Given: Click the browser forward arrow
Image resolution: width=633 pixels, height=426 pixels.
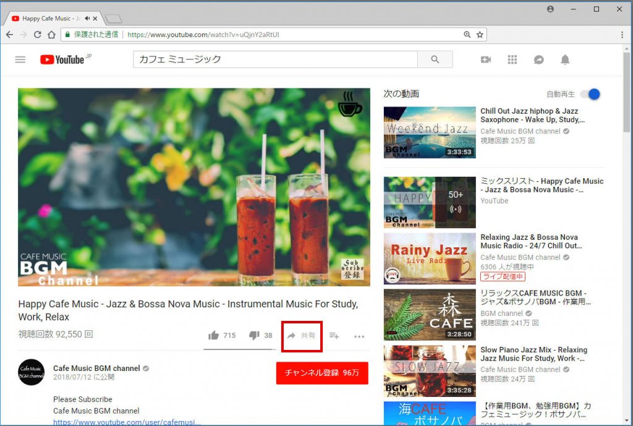Looking at the screenshot, I should [23, 35].
